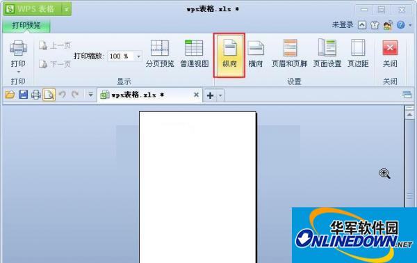Expand the 打印缩放 zoom dropdown arrow
This screenshot has width=417, height=263.
(x=138, y=56)
